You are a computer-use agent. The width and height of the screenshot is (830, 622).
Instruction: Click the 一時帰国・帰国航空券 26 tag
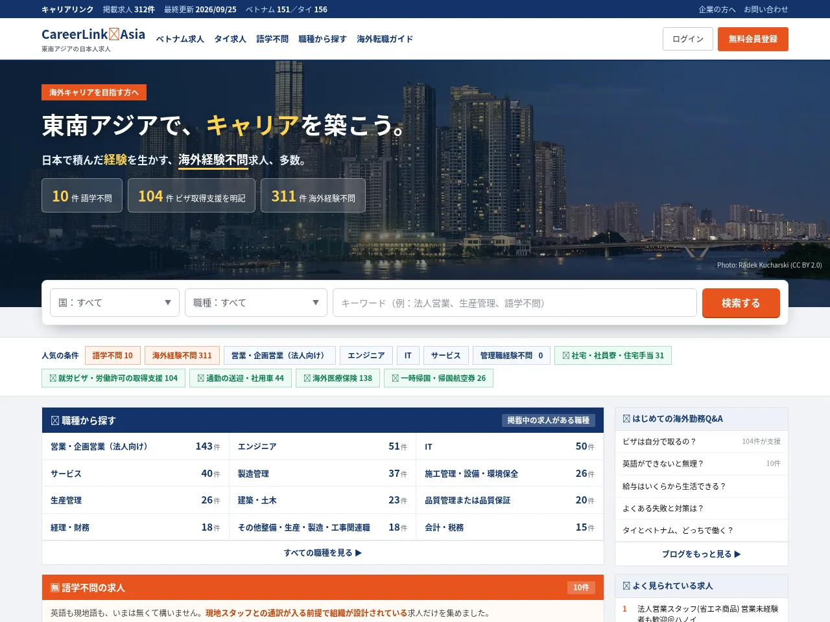point(439,378)
